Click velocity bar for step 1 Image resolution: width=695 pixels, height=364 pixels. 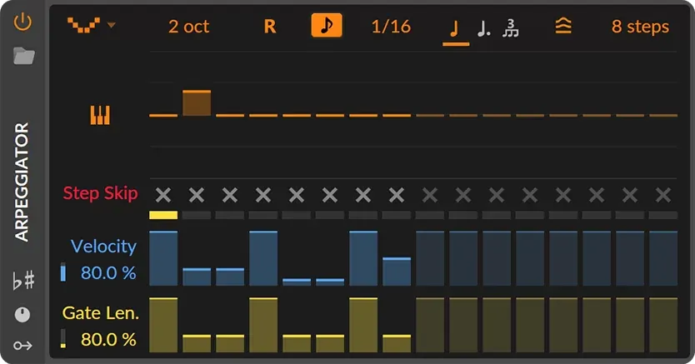pyautogui.click(x=163, y=258)
